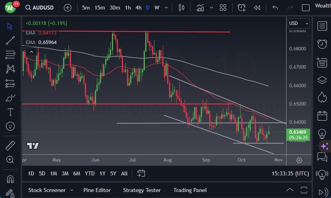Viewport: 331px width, 198px height.
Task: Create a new price alert
Action: click(x=242, y=8)
